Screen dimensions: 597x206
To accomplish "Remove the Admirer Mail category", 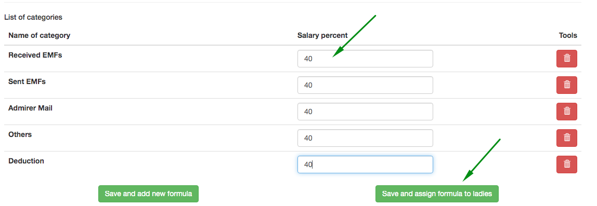I will pyautogui.click(x=566, y=112).
